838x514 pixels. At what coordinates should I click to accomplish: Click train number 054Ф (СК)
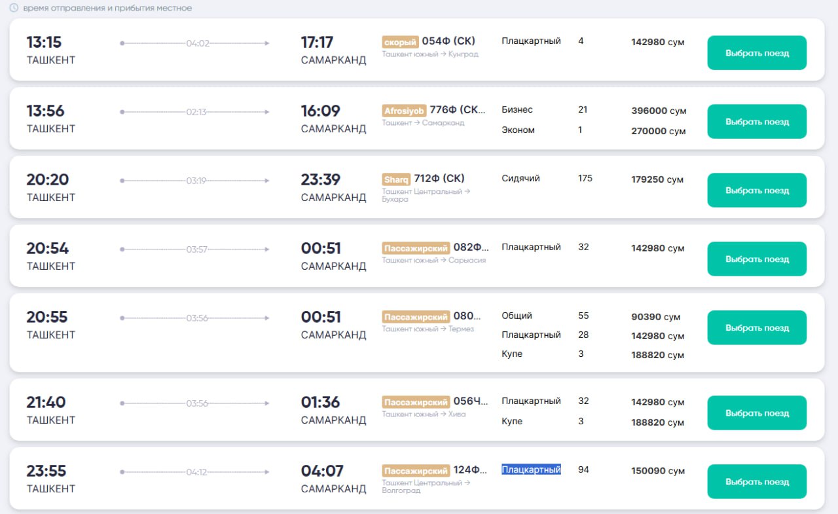tap(448, 41)
